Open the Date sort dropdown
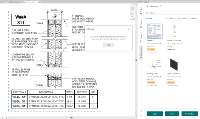Screen dimensions: 200x119 (194, 18)
